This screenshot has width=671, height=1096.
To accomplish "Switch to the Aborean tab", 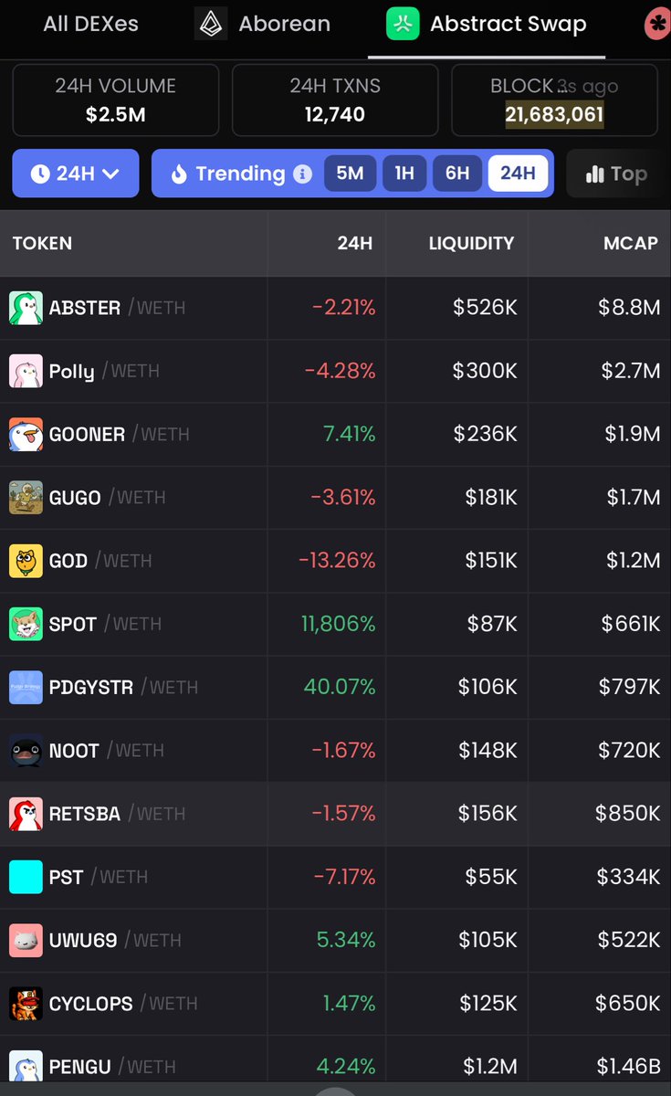I will coord(263,24).
